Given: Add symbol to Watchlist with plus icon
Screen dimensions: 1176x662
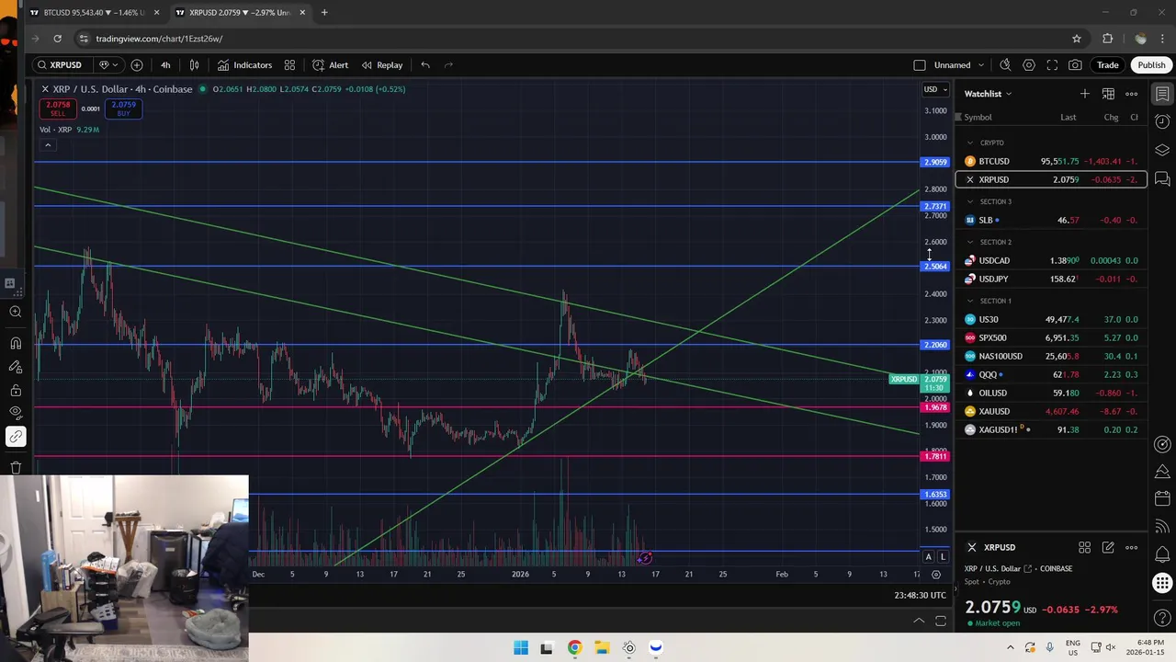Looking at the screenshot, I should (1085, 94).
